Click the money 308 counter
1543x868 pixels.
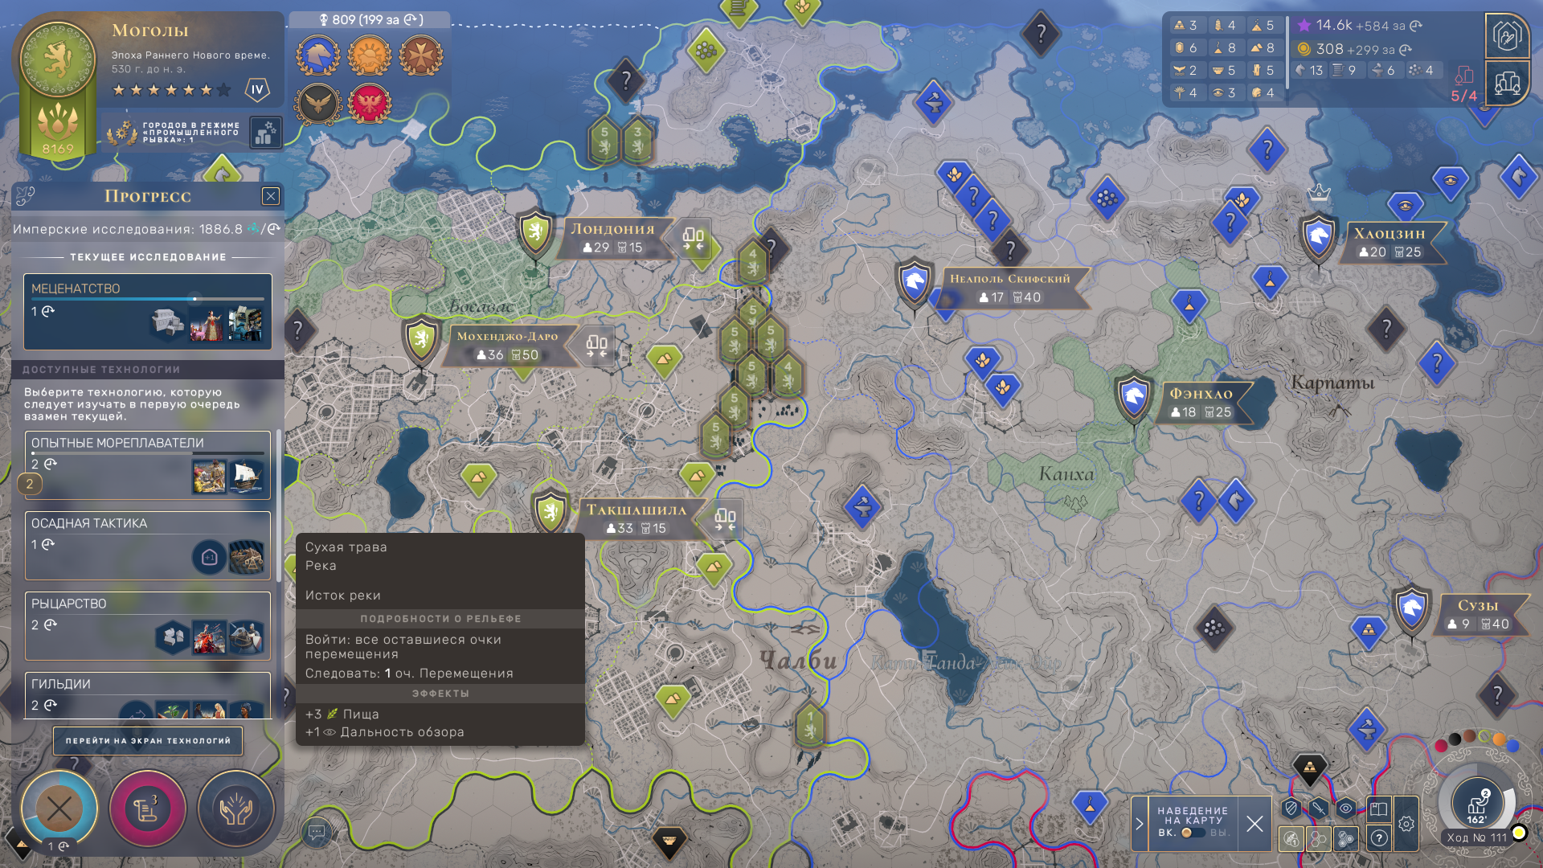click(x=1353, y=49)
